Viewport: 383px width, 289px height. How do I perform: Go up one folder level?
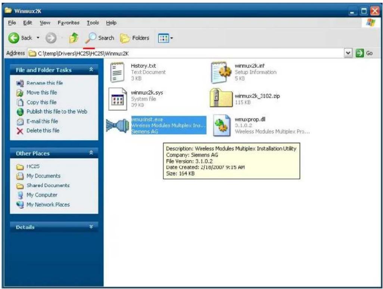[74, 38]
